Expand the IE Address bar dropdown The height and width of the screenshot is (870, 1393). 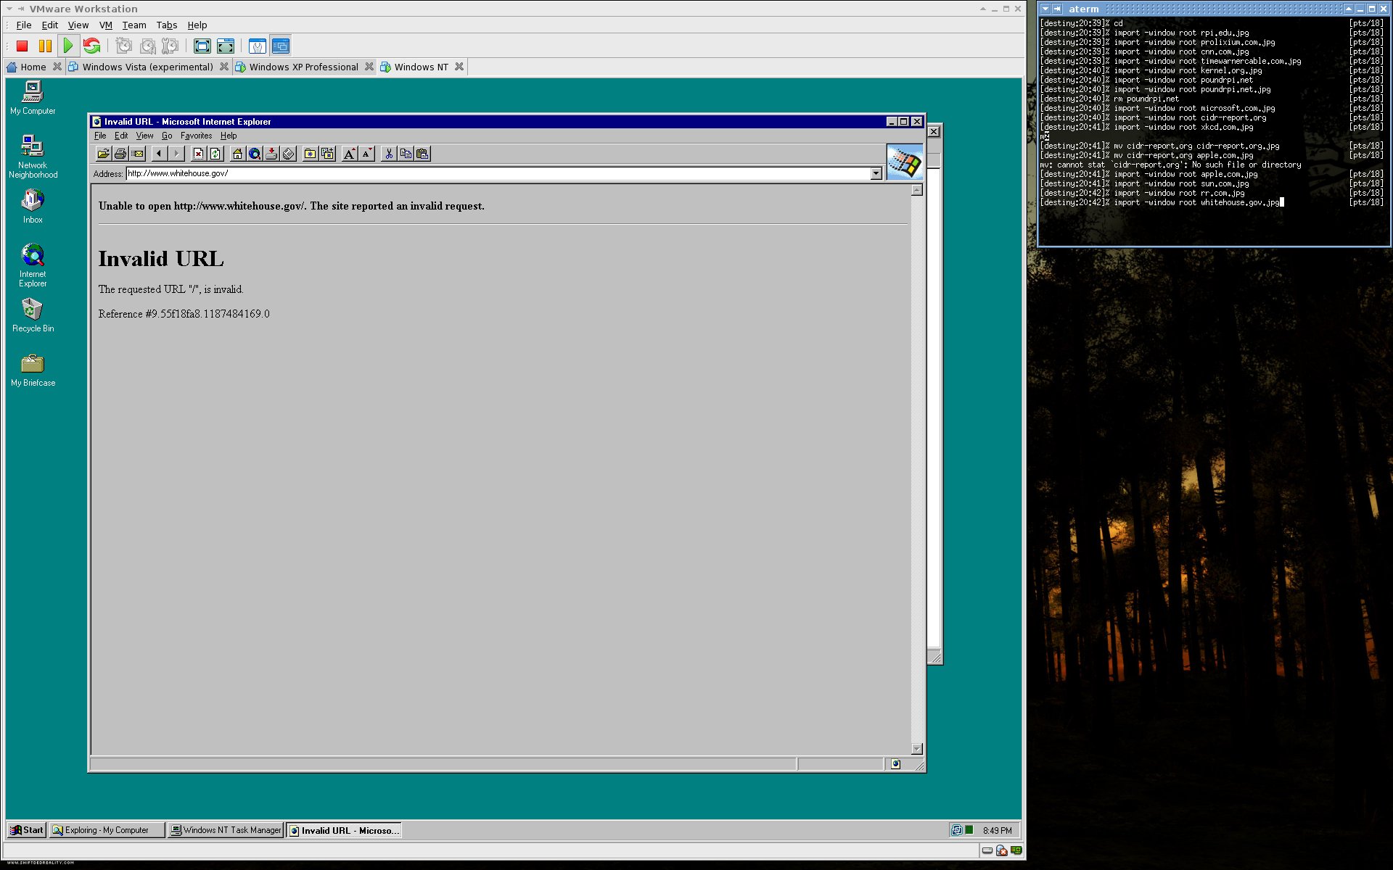click(876, 174)
